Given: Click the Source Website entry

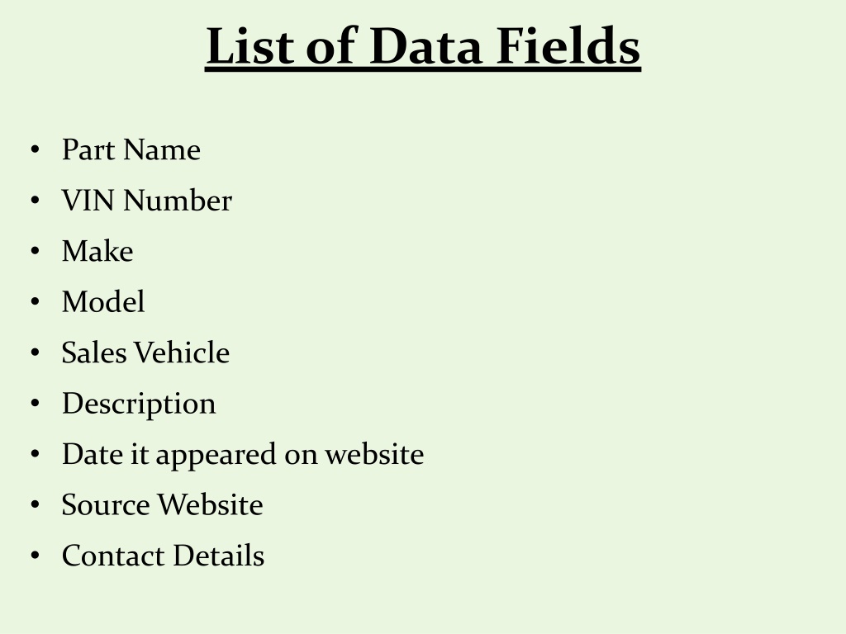Looking at the screenshot, I should pos(163,504).
